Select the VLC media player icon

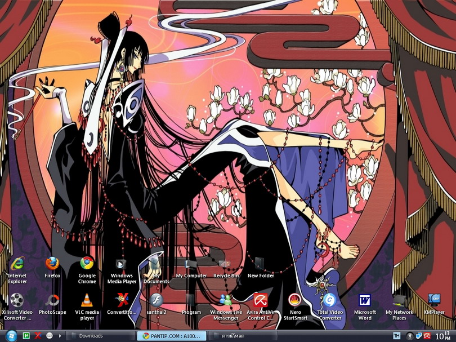pos(87,307)
